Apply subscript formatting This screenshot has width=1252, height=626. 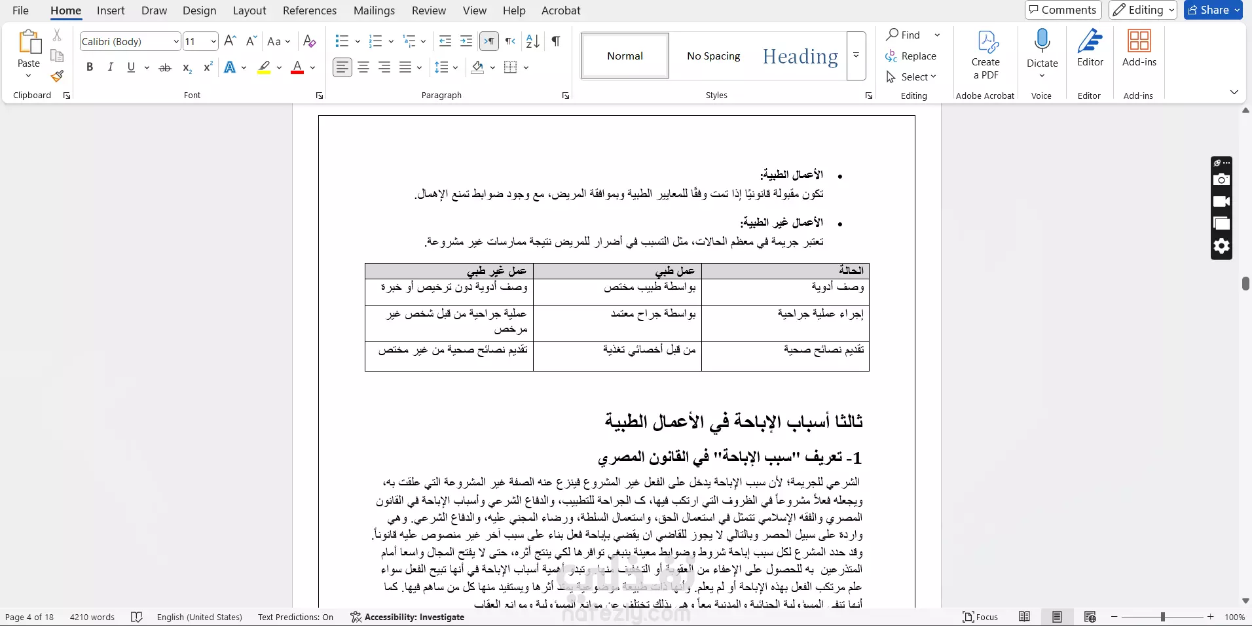pos(187,67)
